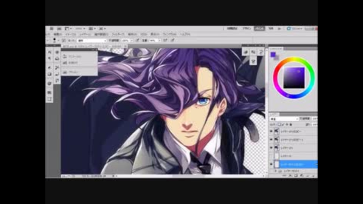Open the イメージ menu

coord(71,34)
